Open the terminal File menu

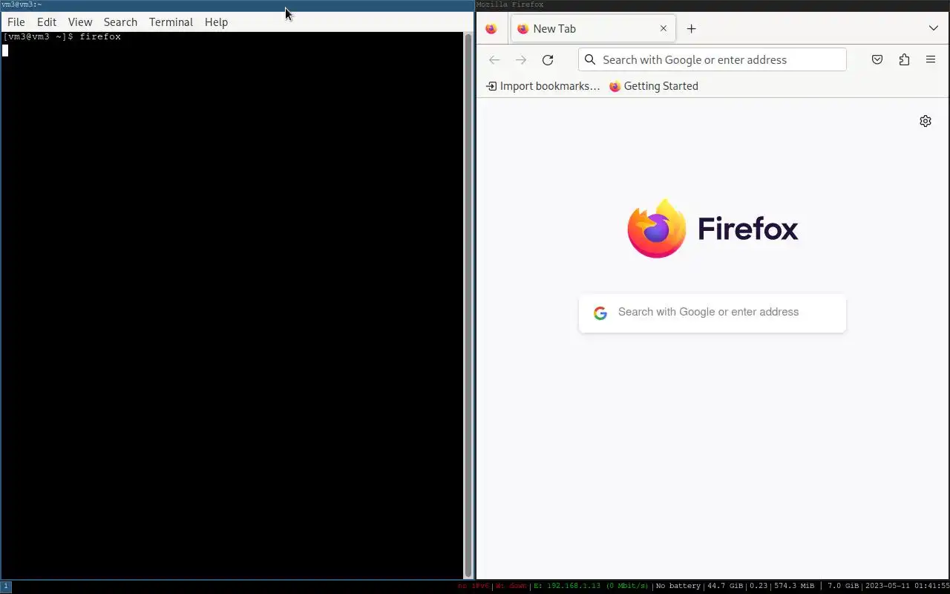pyautogui.click(x=16, y=22)
